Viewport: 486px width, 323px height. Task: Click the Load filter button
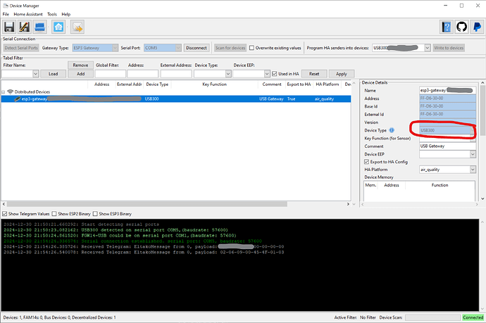tap(54, 74)
